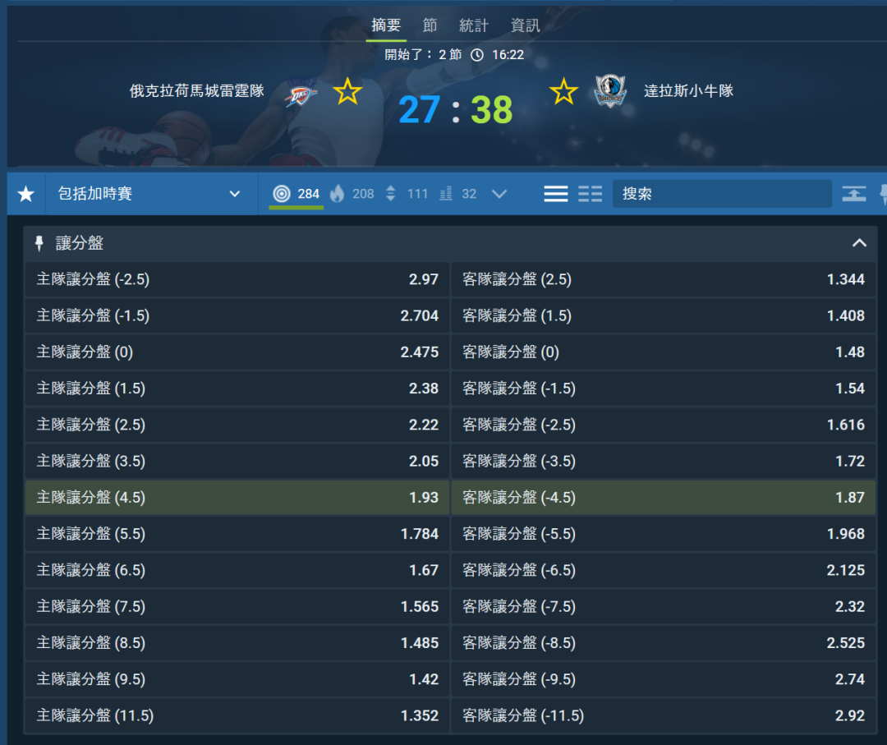This screenshot has height=745, width=887.
Task: Choose 客隊讓分盤 (-6.5) odds 2.125
Action: tap(663, 570)
